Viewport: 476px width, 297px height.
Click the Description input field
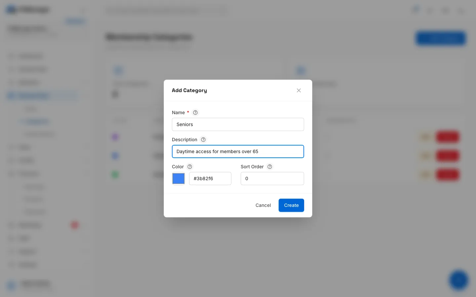pos(238,151)
